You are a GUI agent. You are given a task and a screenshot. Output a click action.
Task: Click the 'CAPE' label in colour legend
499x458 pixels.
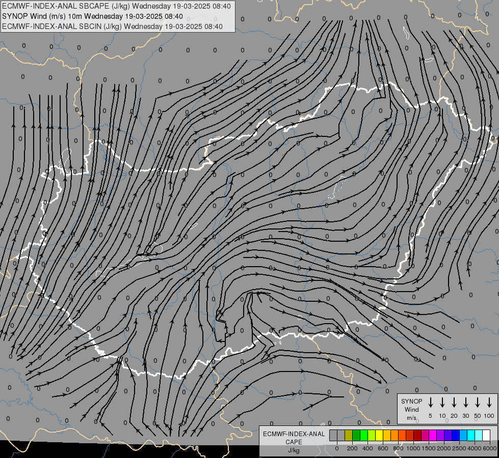(x=294, y=442)
